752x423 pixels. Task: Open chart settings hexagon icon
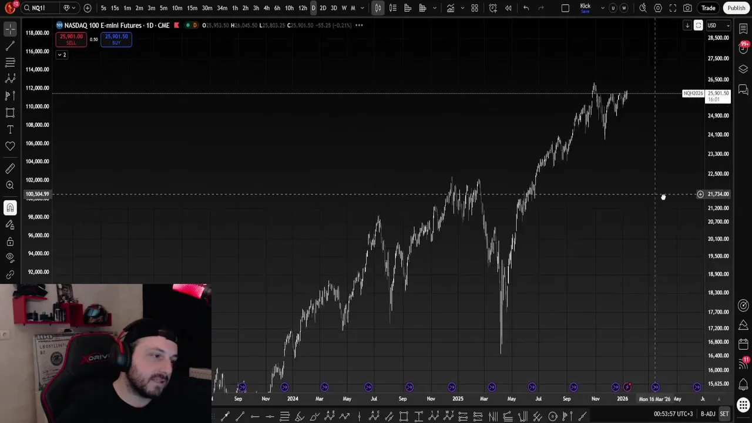coord(658,8)
